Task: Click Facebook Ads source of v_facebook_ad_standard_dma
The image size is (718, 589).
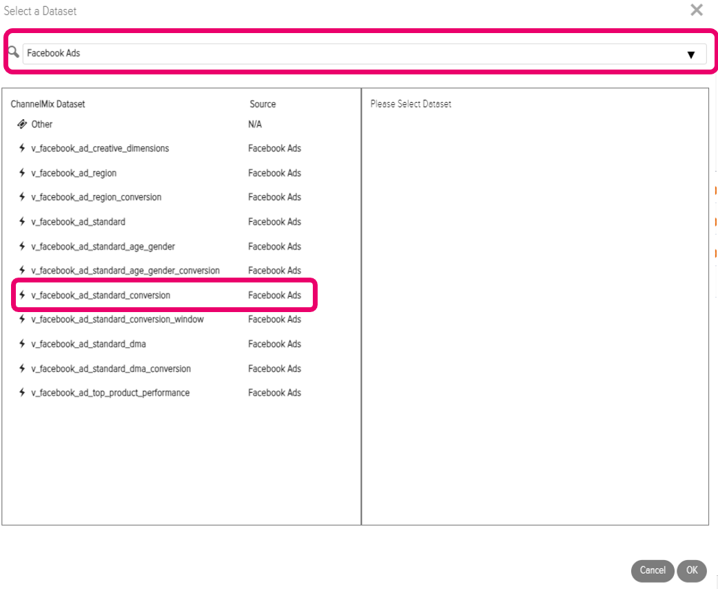Action: [x=275, y=344]
